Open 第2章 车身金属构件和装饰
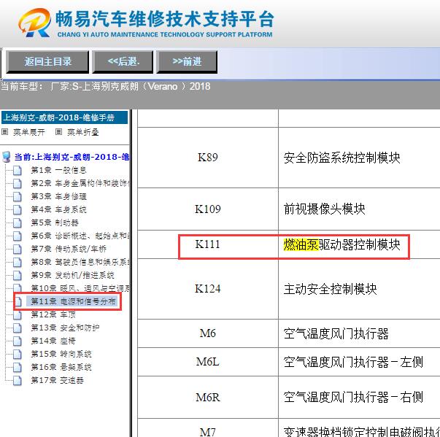 coord(80,183)
